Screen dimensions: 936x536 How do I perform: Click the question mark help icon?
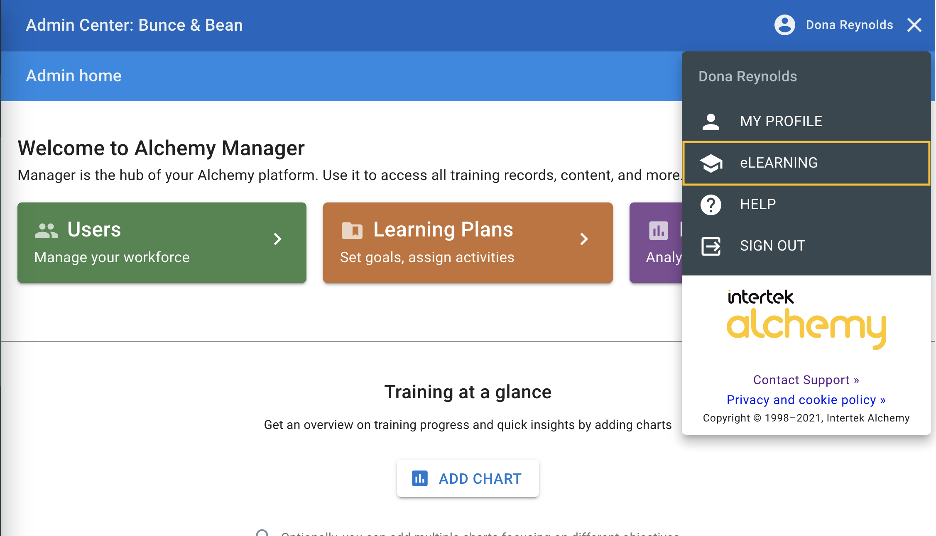point(711,205)
